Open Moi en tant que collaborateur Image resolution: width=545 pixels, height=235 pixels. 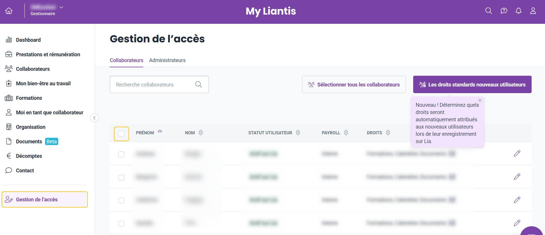click(x=49, y=112)
